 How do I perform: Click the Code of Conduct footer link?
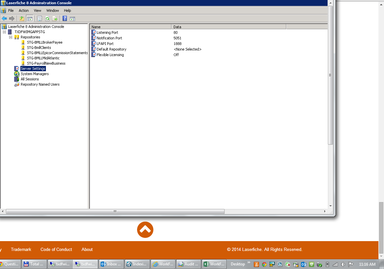tap(56, 249)
